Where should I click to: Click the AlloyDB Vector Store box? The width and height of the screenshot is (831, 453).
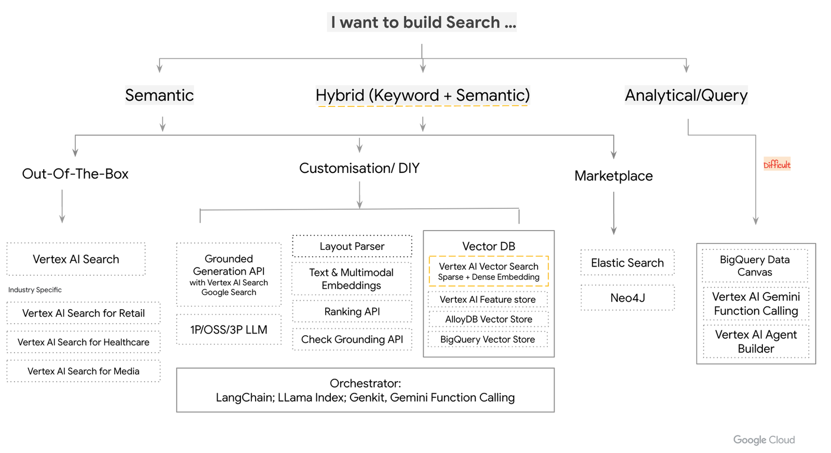[488, 319]
